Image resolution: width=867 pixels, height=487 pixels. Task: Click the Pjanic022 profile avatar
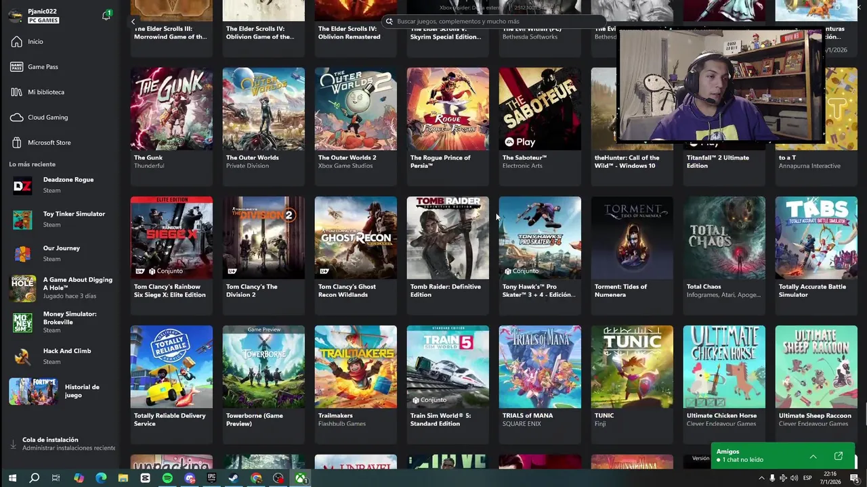point(15,16)
